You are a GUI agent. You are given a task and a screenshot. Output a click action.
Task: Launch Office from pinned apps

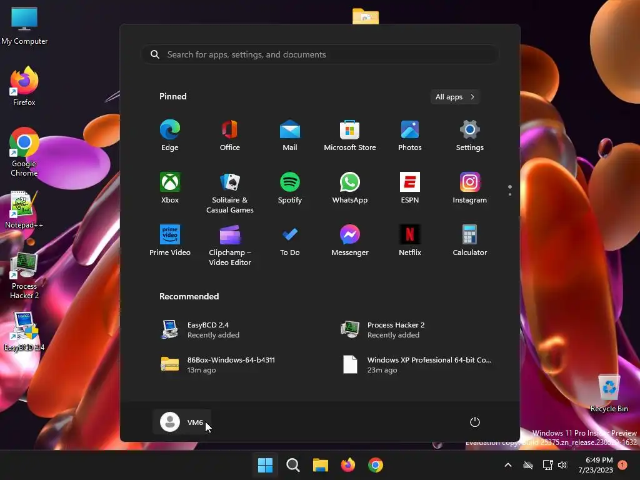230,136
